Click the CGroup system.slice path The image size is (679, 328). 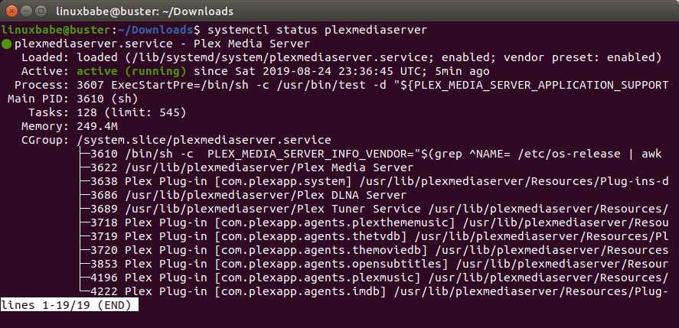pyautogui.click(x=204, y=140)
